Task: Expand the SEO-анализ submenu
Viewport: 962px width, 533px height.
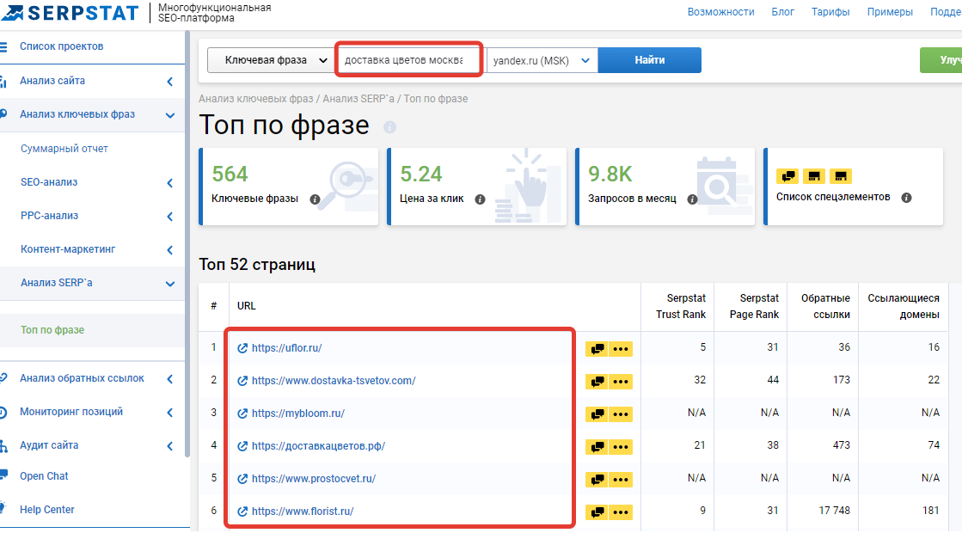Action: [x=170, y=183]
